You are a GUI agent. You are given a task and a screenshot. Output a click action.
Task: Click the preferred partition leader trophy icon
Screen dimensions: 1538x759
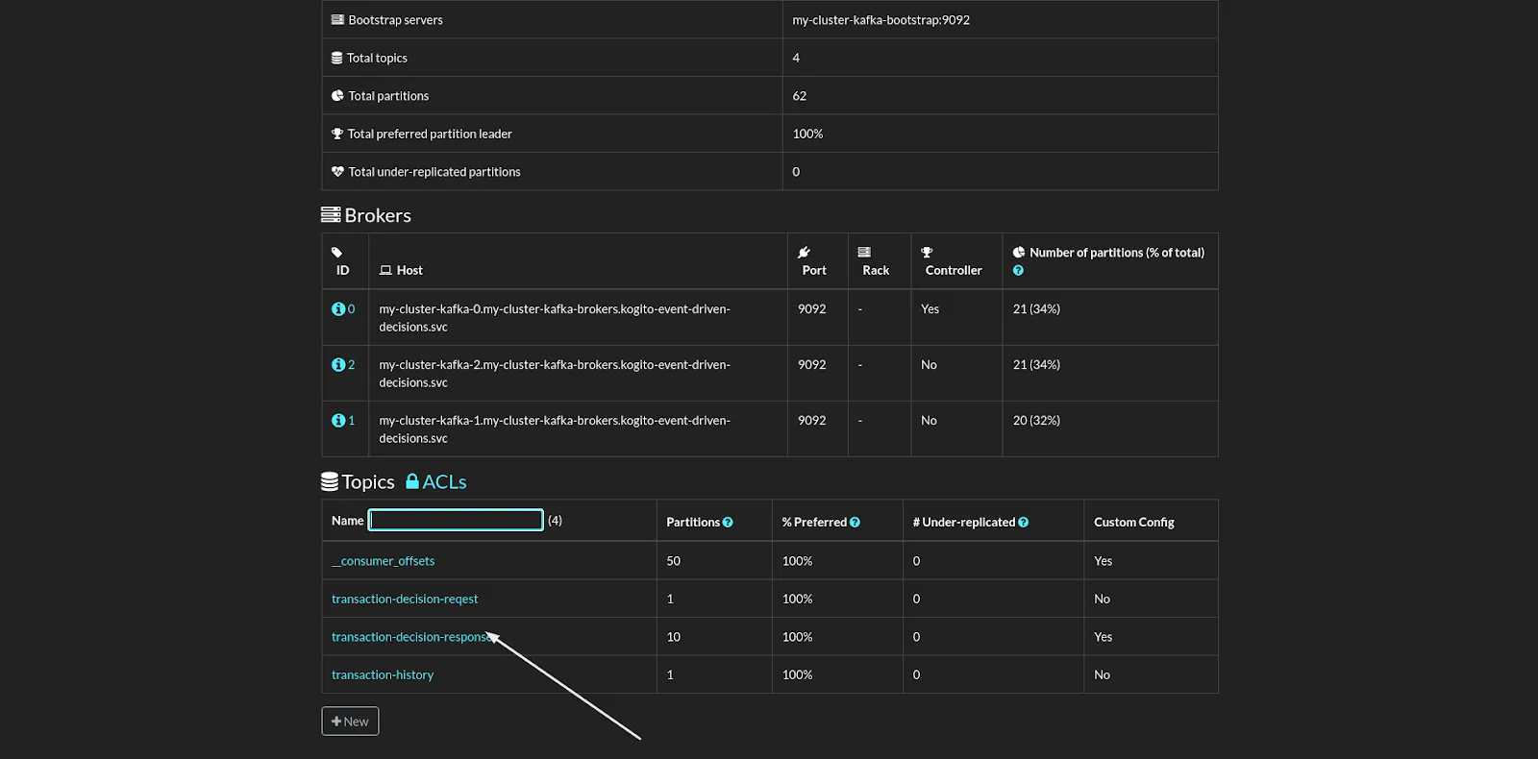(x=337, y=135)
